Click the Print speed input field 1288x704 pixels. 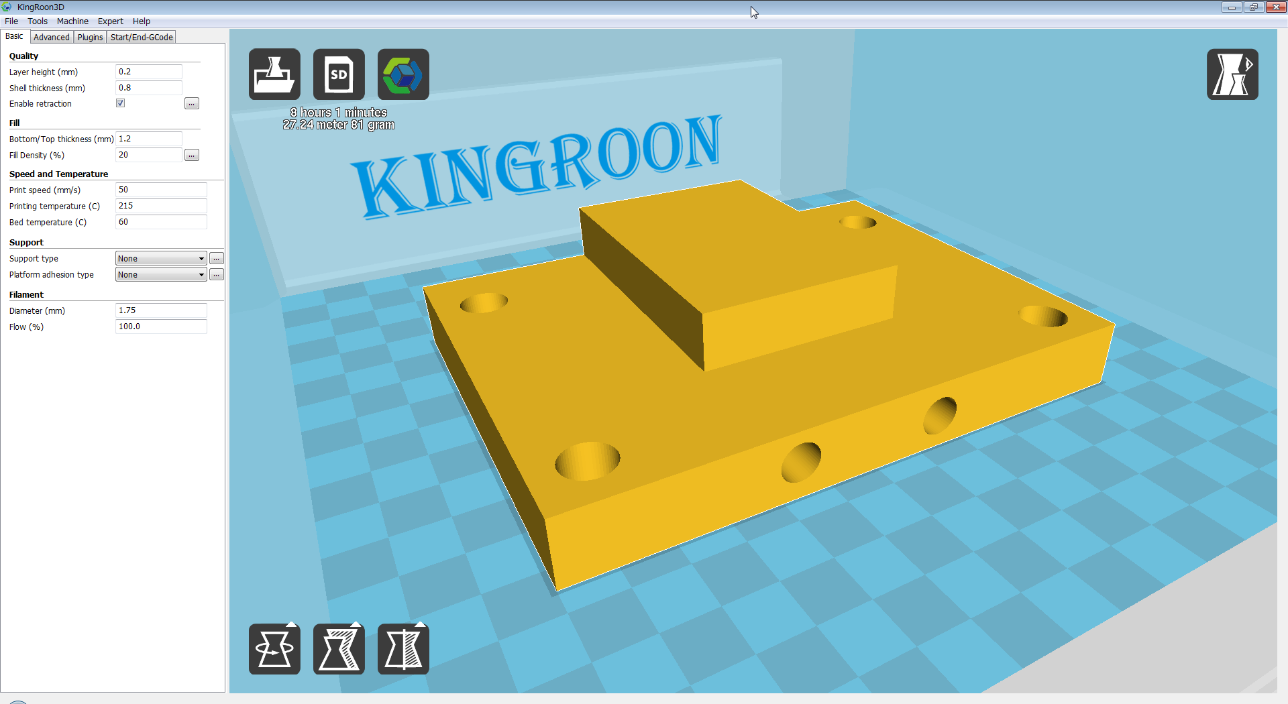click(161, 190)
